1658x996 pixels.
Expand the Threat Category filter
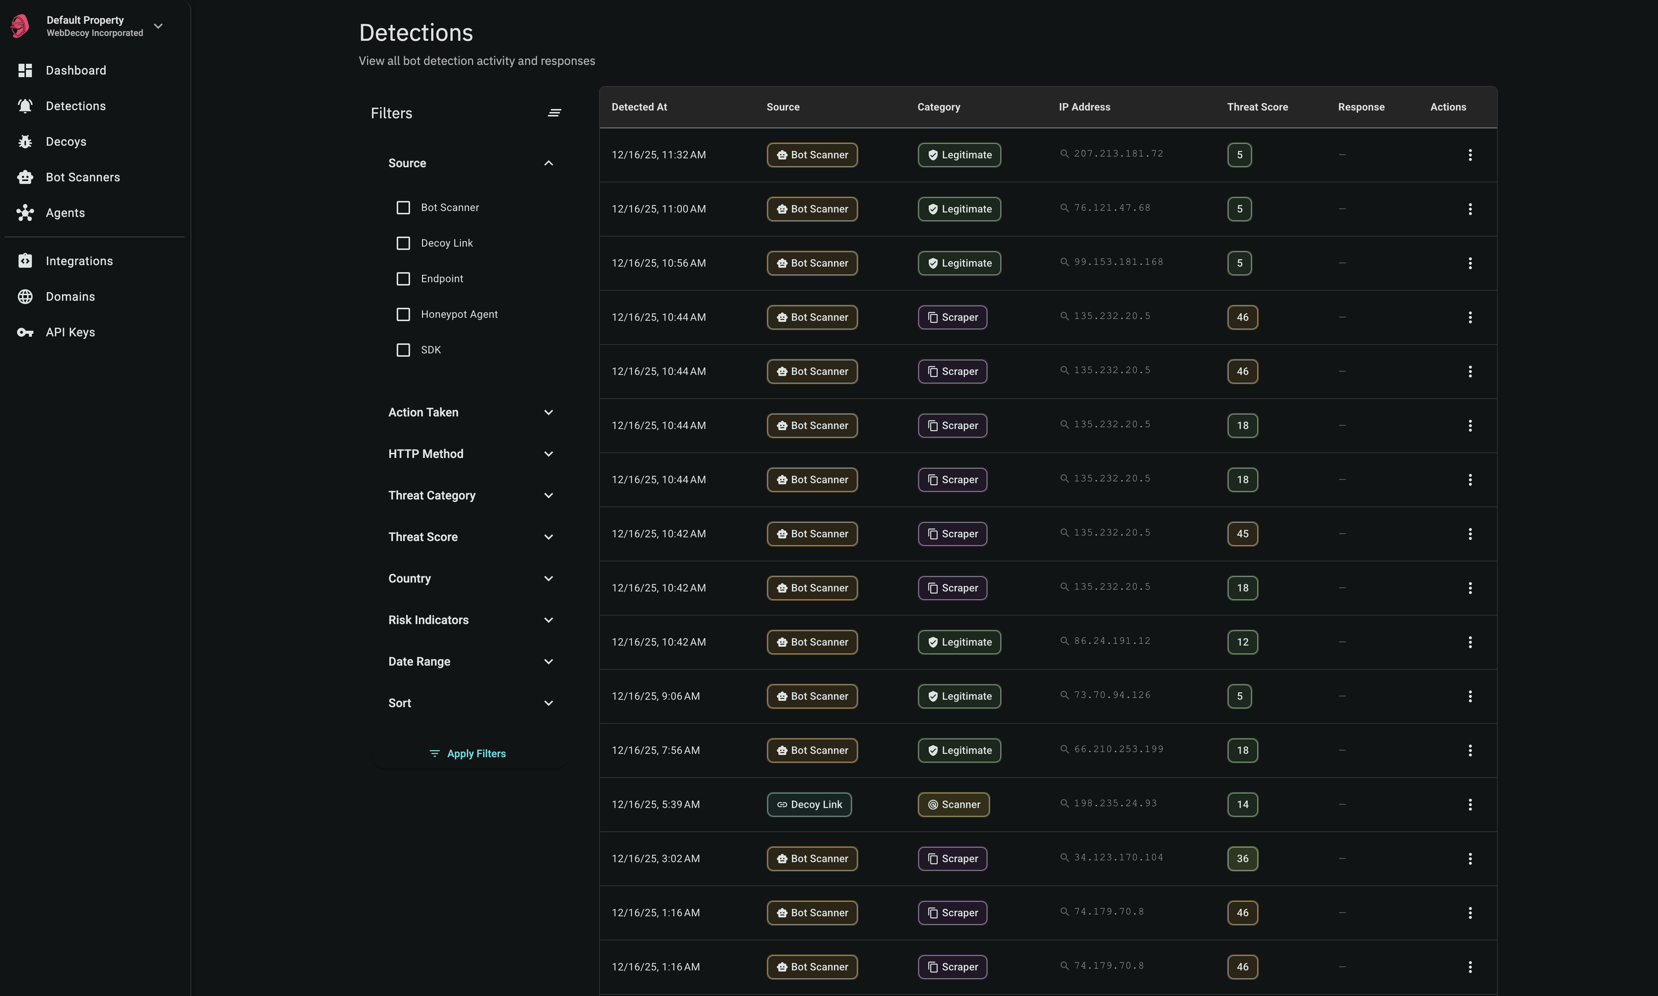[548, 496]
